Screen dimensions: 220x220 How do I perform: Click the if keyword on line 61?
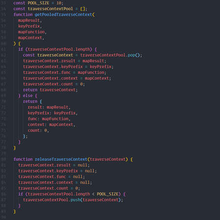pos(20,49)
